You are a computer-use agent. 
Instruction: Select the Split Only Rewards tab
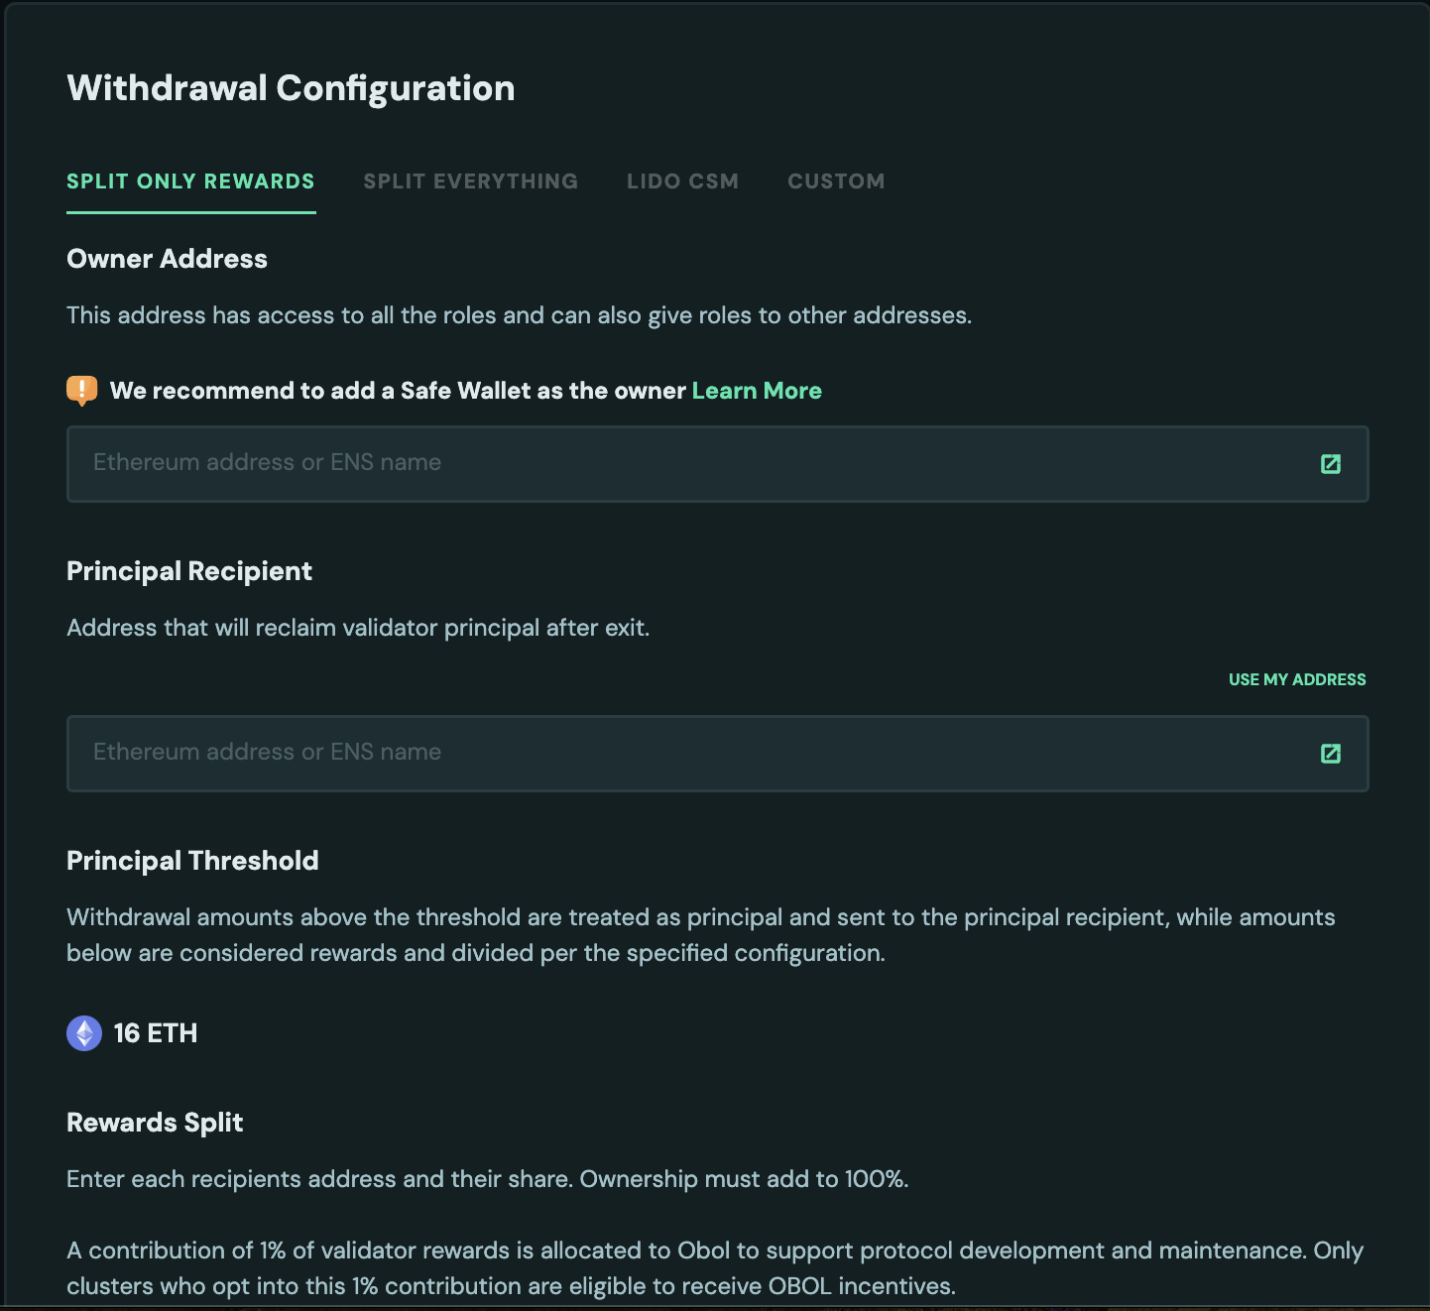point(190,181)
